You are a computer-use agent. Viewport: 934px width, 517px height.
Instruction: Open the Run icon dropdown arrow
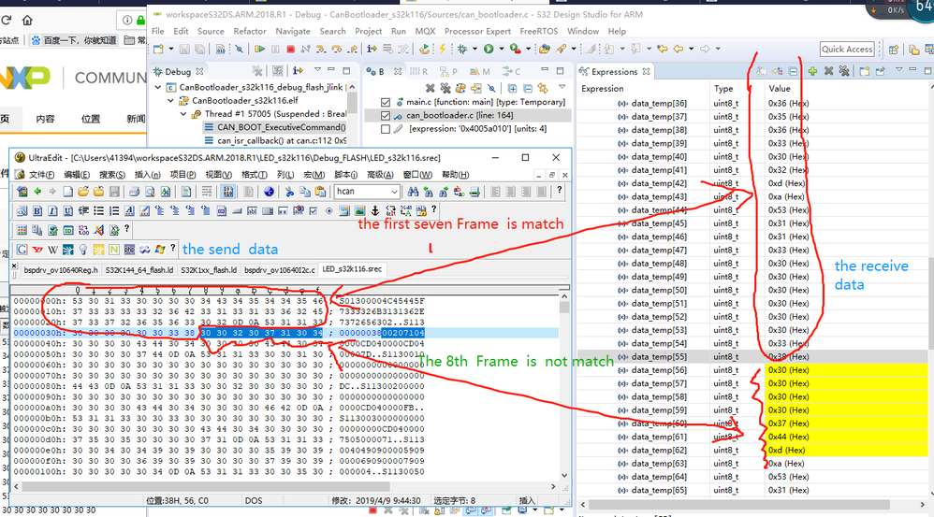click(501, 49)
